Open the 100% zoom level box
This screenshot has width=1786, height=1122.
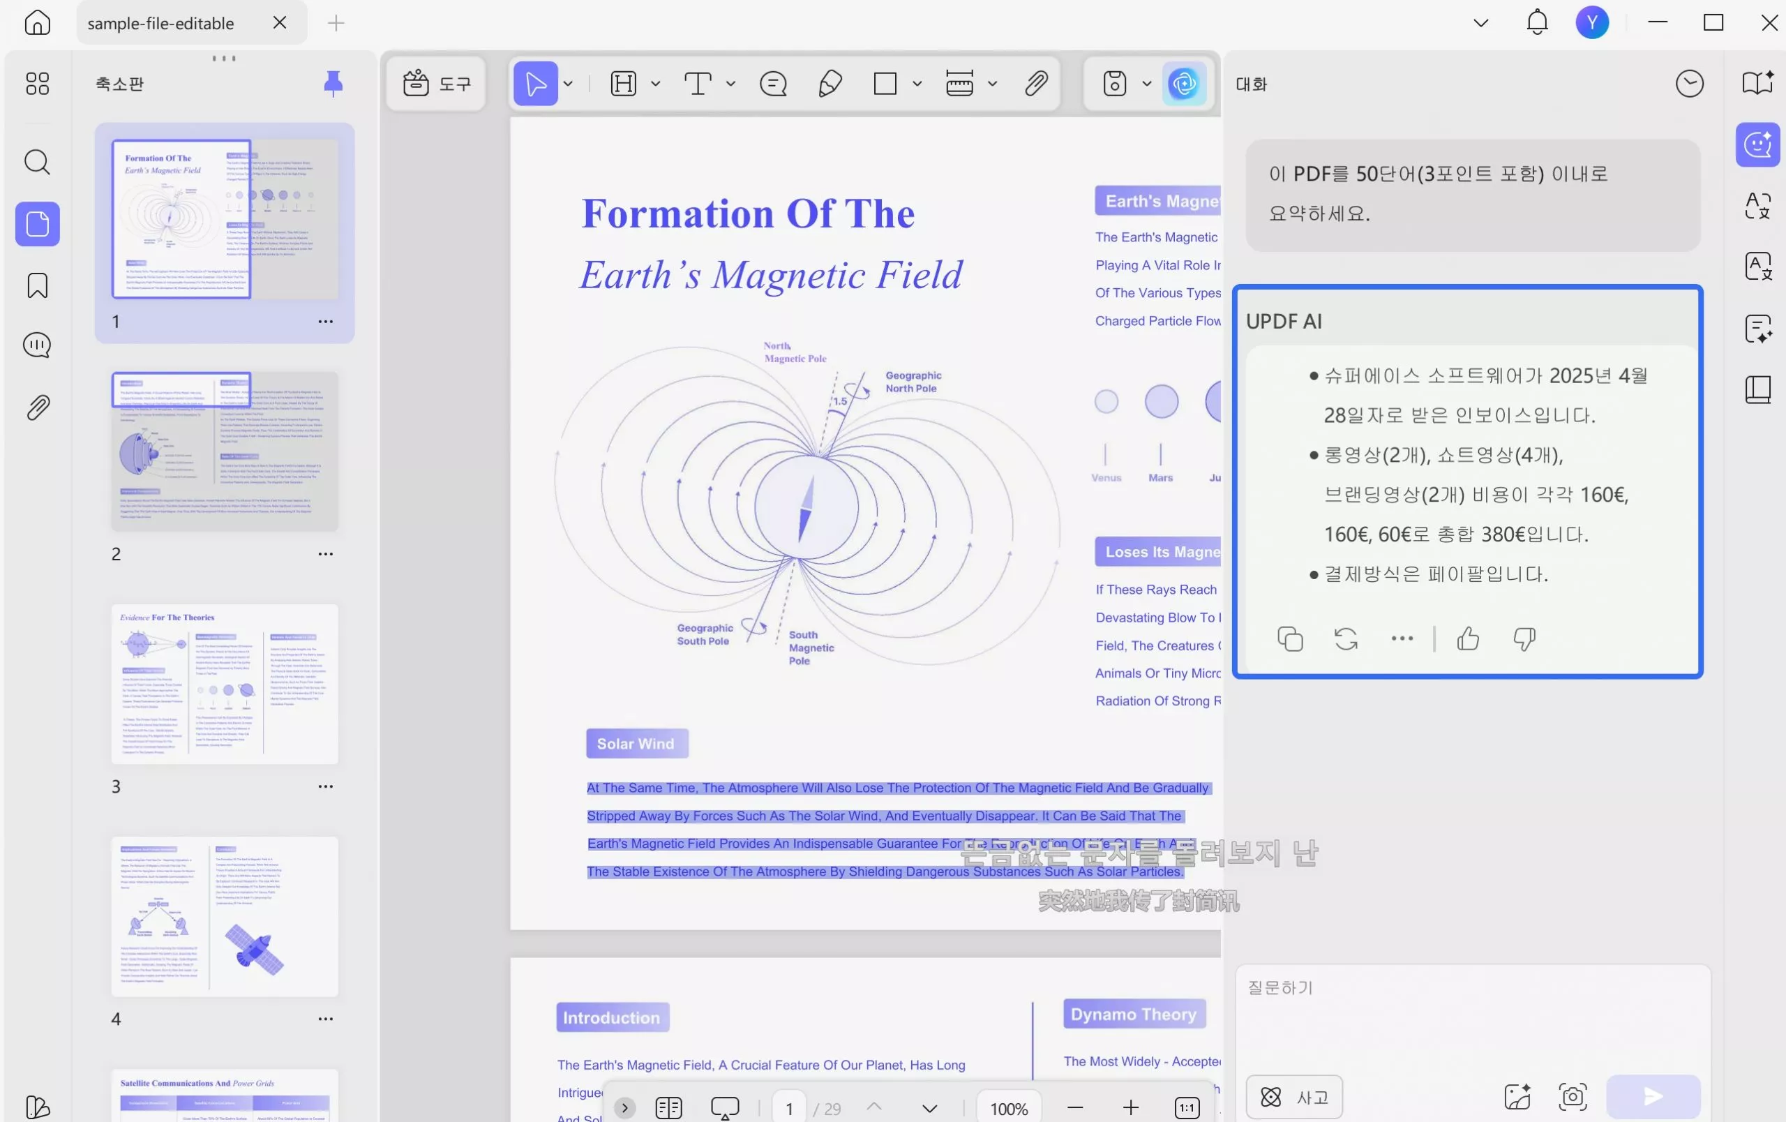coord(1009,1108)
